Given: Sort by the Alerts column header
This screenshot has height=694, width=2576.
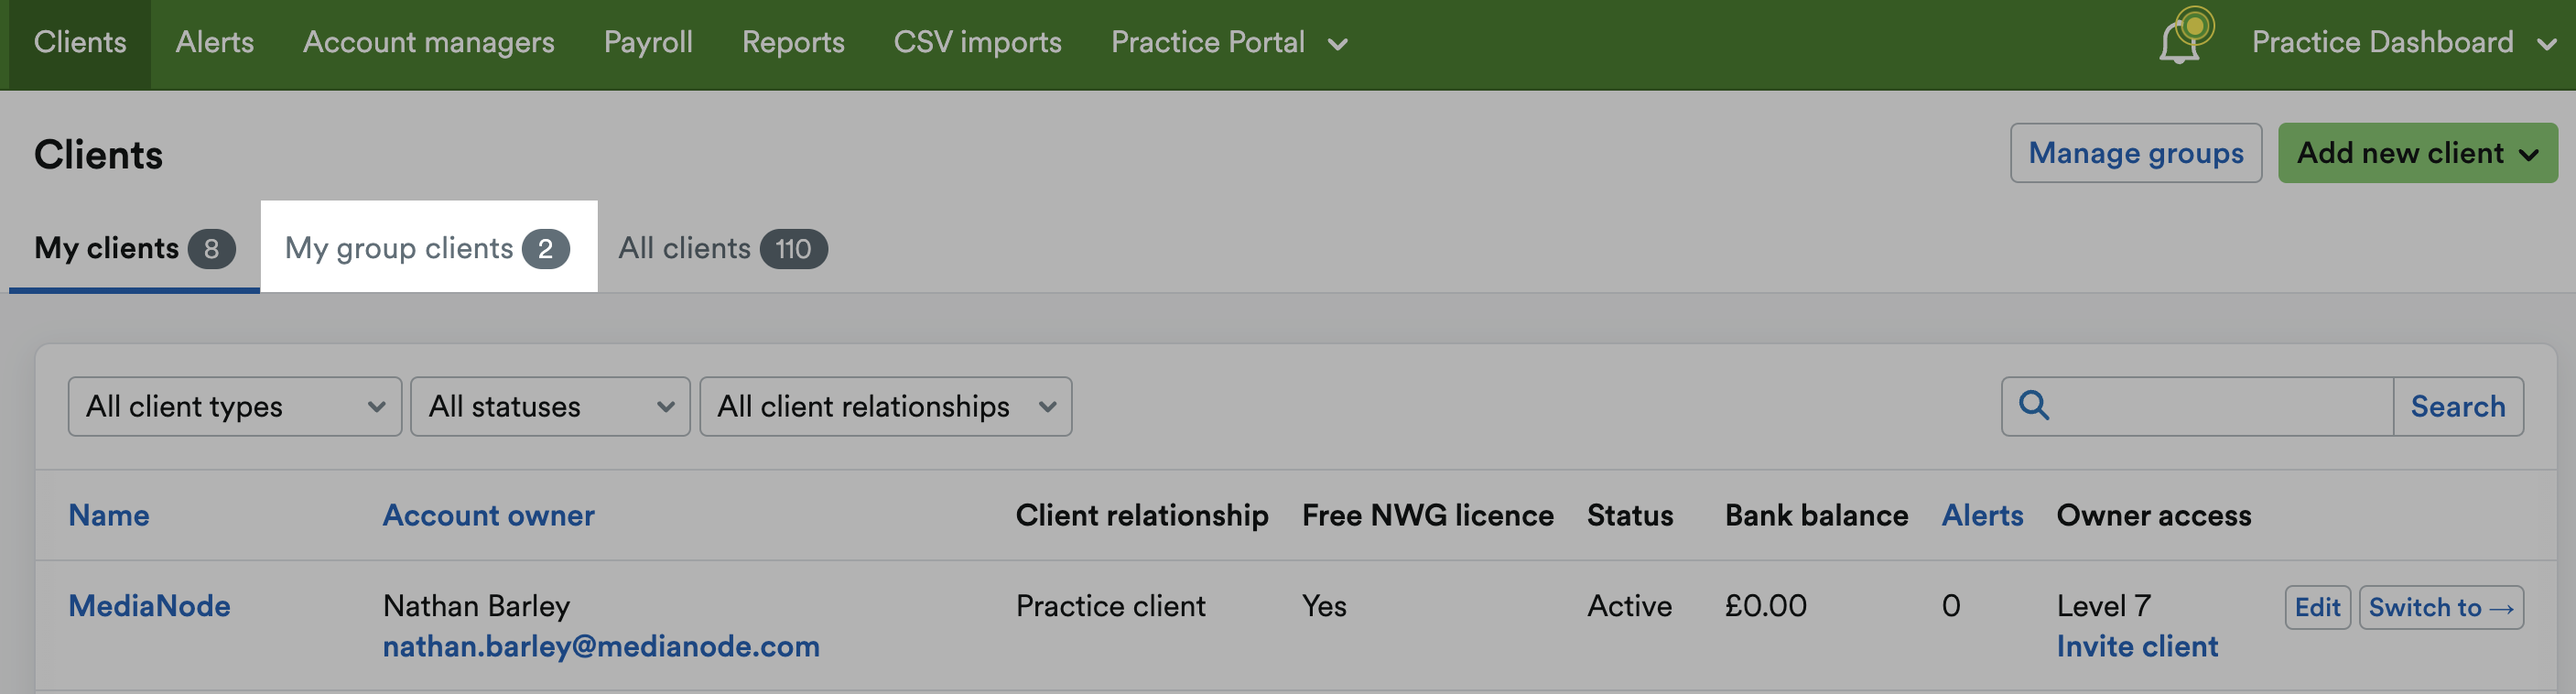Looking at the screenshot, I should (x=1982, y=515).
